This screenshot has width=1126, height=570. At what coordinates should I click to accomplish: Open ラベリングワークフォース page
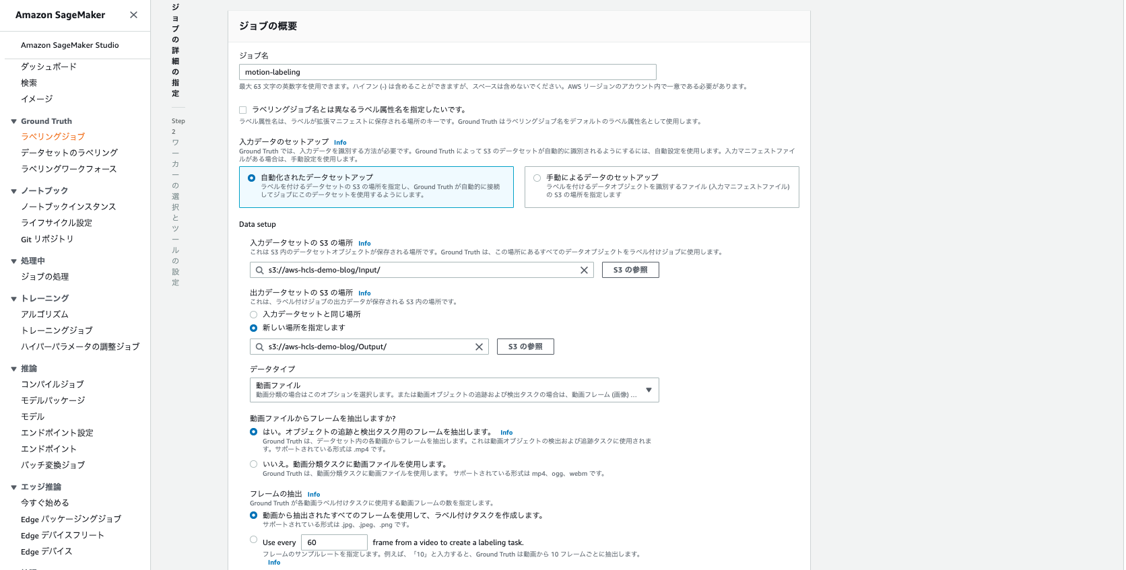click(69, 169)
